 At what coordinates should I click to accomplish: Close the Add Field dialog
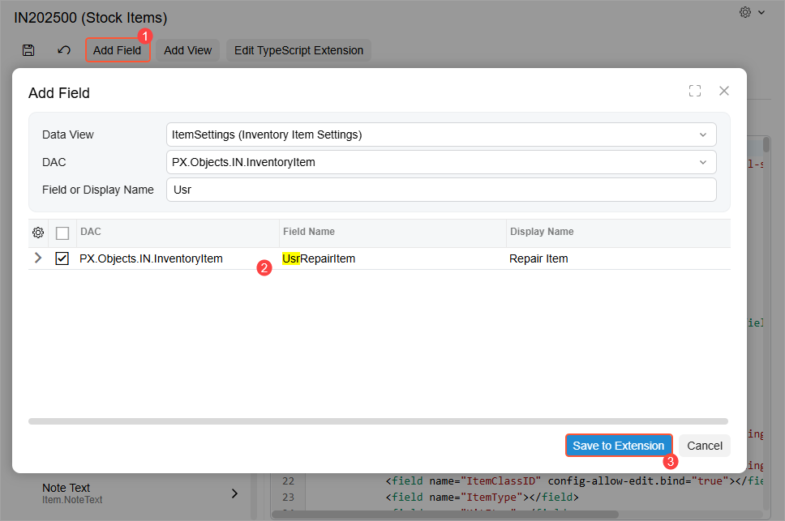point(724,91)
